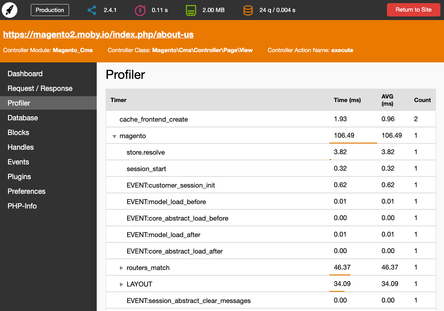Click the Count column header
444x311 pixels.
(x=422, y=100)
